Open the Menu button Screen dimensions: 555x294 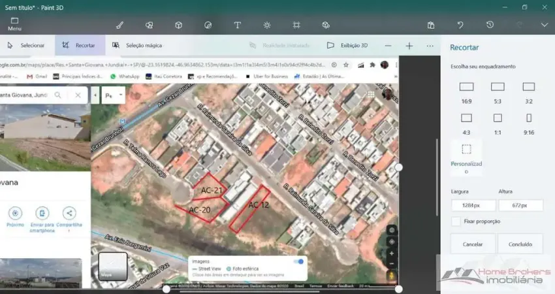click(x=14, y=24)
